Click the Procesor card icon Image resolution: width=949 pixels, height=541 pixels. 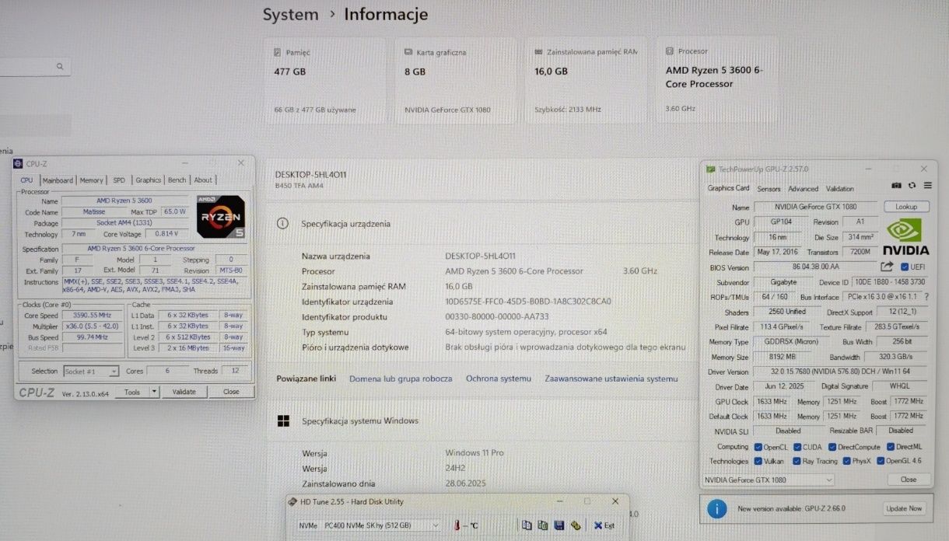pos(670,51)
